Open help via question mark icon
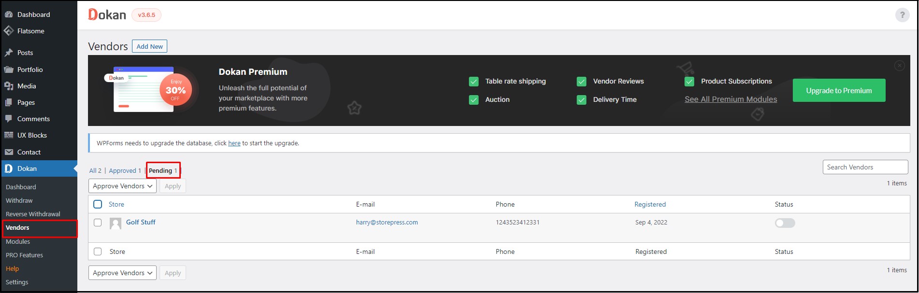 pyautogui.click(x=902, y=15)
